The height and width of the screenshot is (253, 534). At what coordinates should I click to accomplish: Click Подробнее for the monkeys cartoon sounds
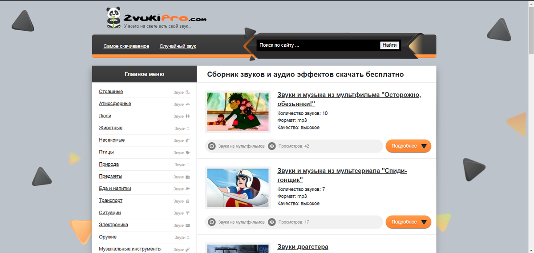coord(409,146)
